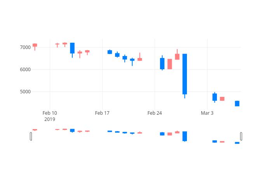Click the 5000 y-axis tick label

(25, 92)
